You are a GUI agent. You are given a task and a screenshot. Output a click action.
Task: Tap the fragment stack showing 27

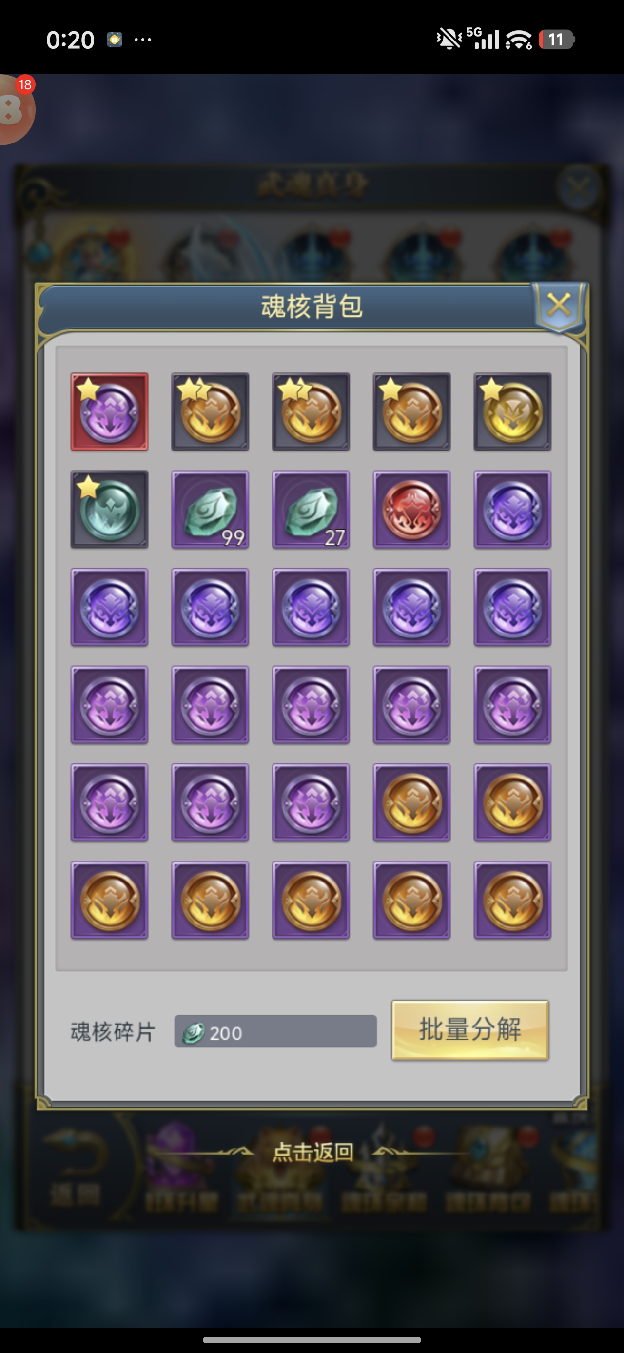point(311,510)
